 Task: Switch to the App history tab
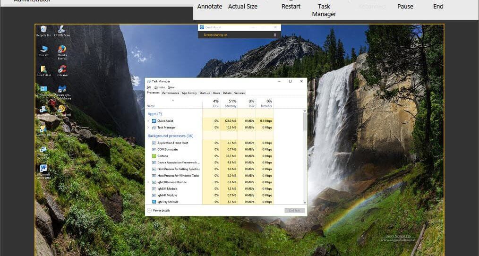pos(189,93)
